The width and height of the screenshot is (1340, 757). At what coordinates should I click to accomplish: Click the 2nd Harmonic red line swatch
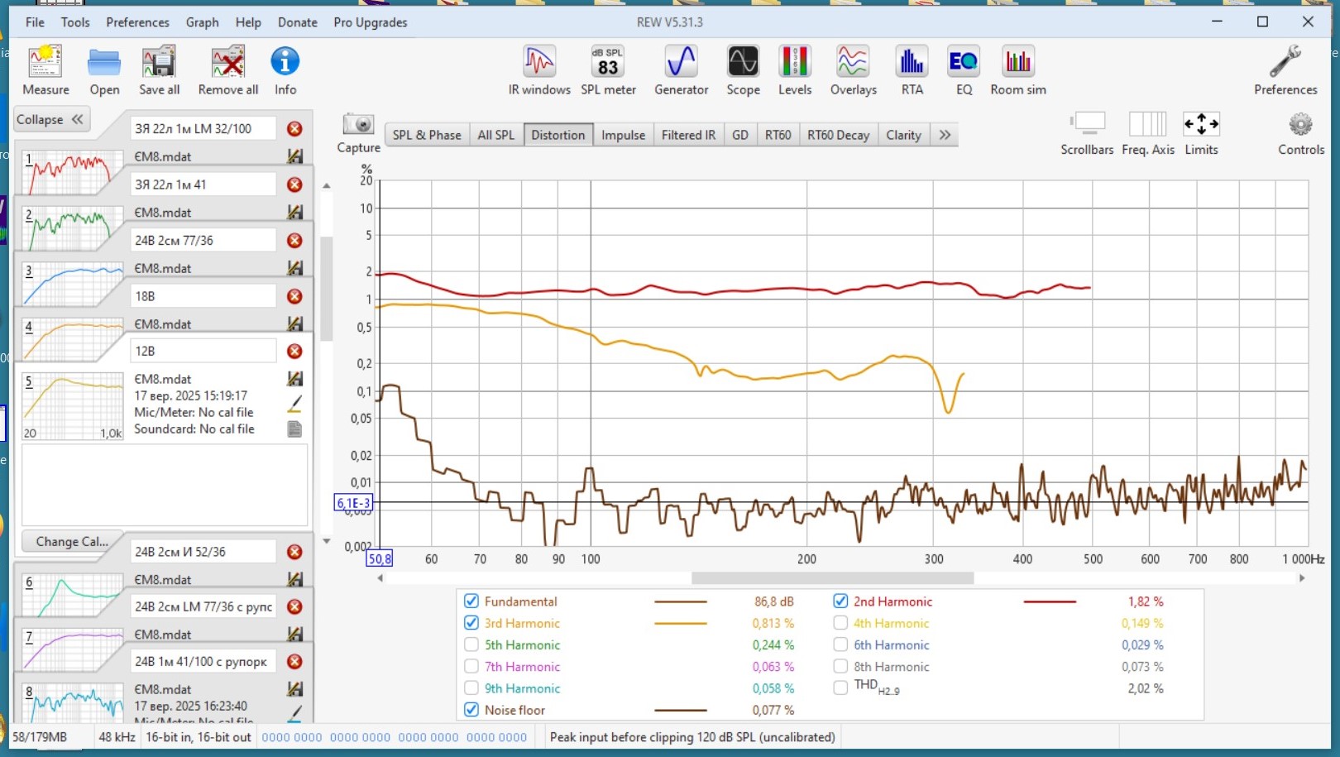1050,601
